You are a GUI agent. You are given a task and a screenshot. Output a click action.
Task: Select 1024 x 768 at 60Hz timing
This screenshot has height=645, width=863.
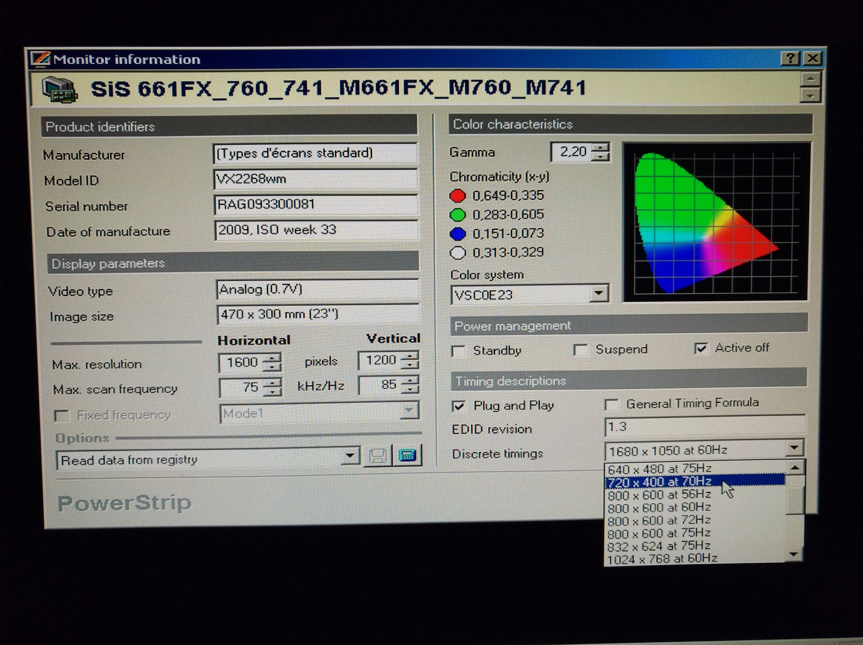point(695,559)
